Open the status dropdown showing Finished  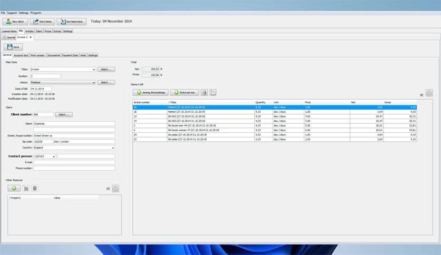(93, 83)
